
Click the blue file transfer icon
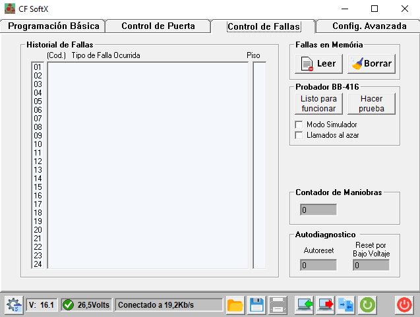346,305
